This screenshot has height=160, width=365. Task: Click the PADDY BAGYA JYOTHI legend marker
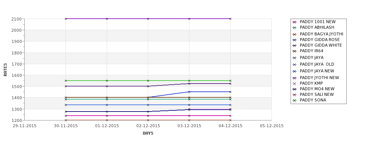295,34
